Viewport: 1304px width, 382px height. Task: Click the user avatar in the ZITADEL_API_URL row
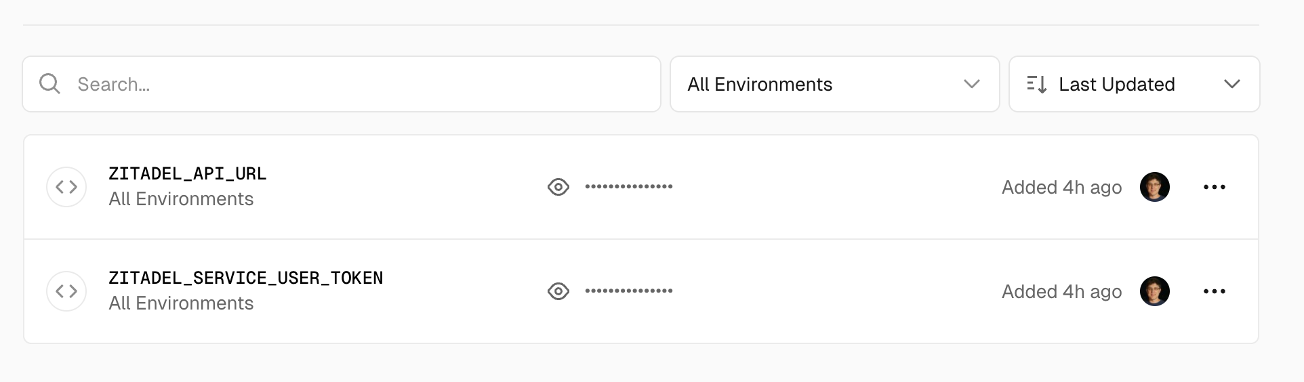[x=1155, y=187]
